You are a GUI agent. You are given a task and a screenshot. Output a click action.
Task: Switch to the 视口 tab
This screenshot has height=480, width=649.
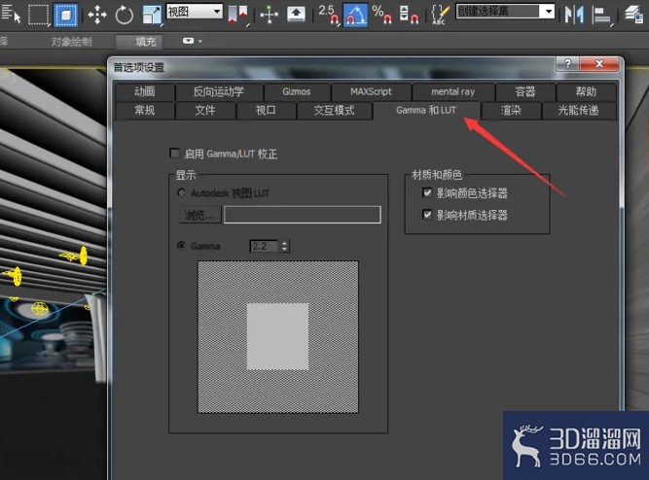(x=266, y=111)
